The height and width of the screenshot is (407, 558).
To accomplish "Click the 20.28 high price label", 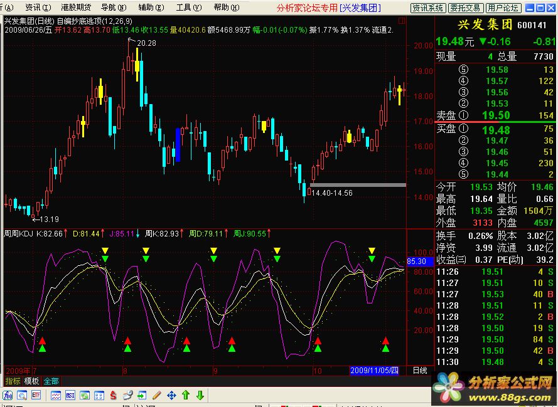I will pos(146,43).
